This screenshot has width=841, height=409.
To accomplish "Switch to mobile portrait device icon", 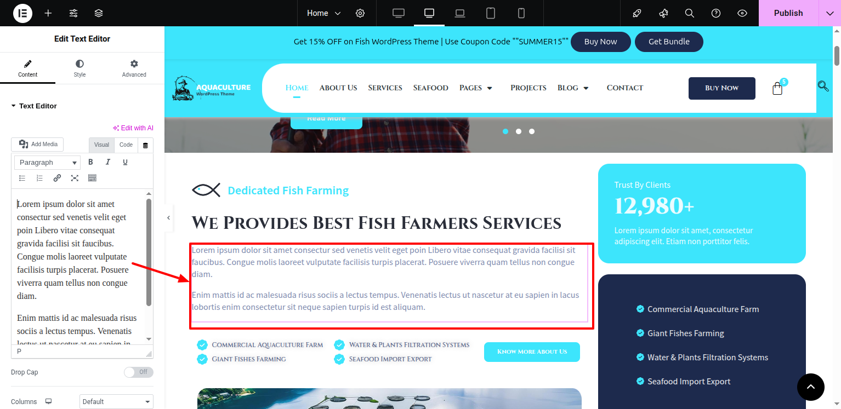I will pos(521,13).
